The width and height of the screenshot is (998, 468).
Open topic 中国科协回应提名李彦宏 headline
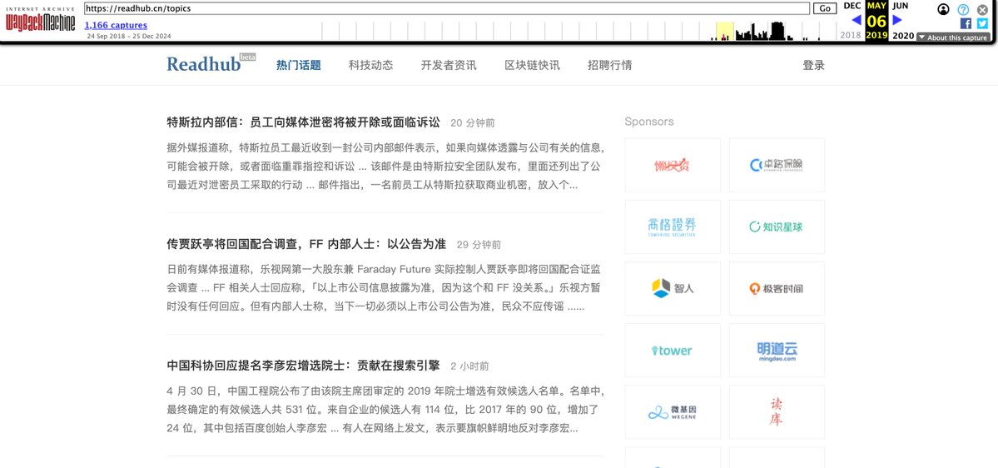point(304,366)
